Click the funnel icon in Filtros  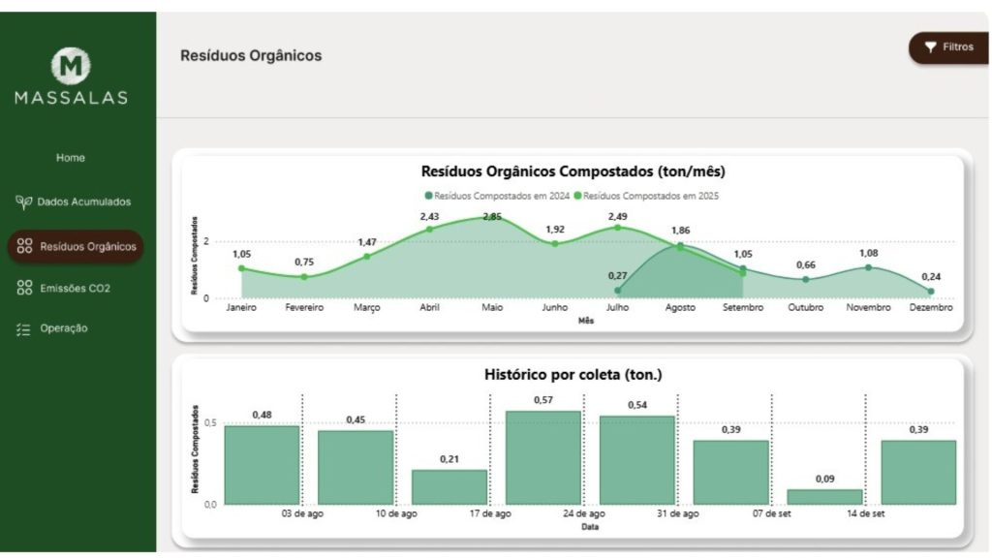pos(930,47)
